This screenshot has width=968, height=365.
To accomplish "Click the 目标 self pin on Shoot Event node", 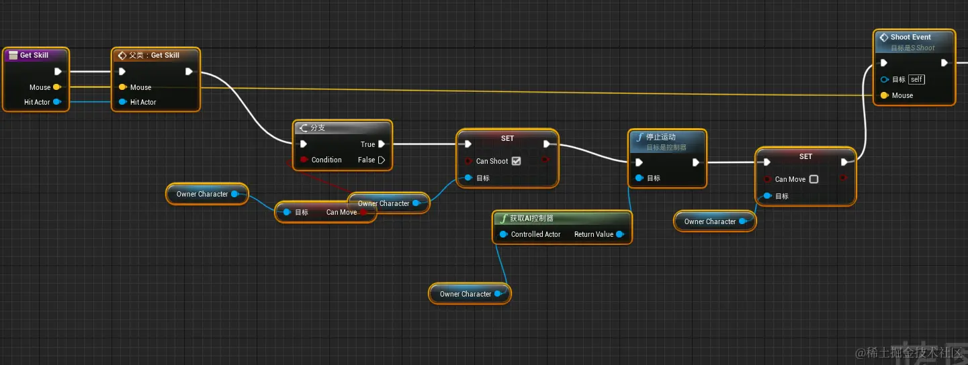I will (x=885, y=79).
